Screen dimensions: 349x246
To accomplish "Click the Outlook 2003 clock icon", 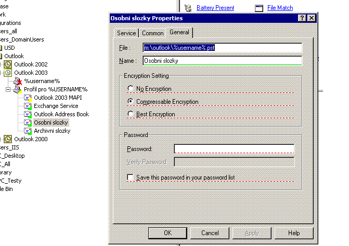I will tap(8, 73).
